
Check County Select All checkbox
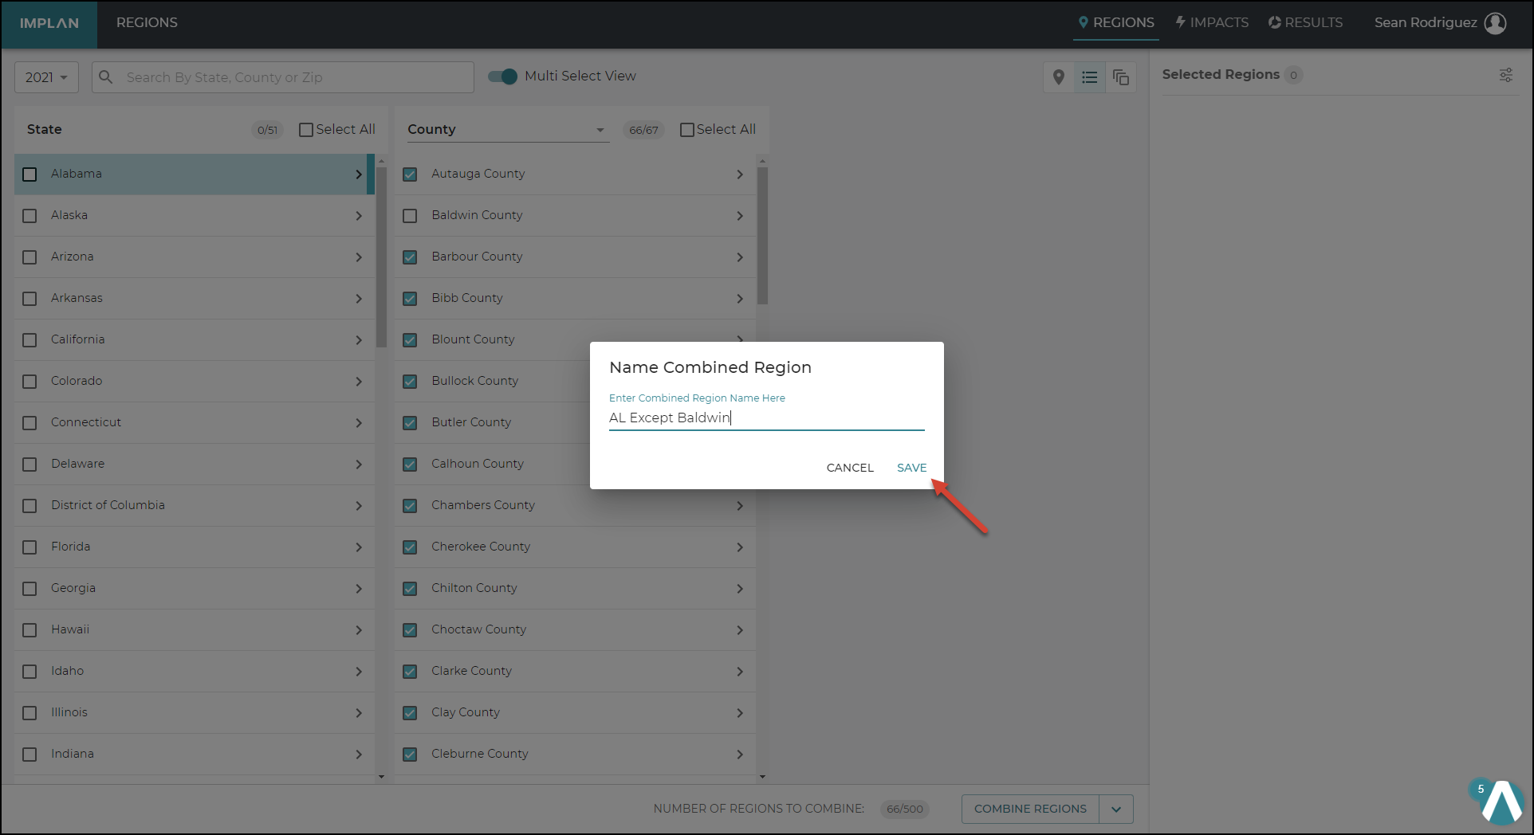click(687, 130)
